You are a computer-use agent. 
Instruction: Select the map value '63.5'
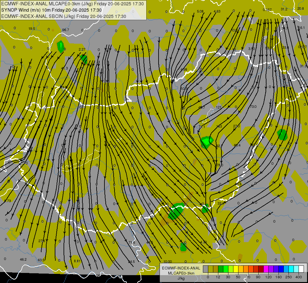point(41,260)
